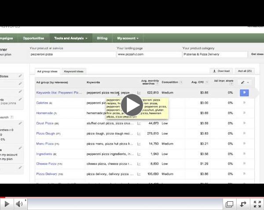Screen dimensions: 264x210
Task: Click trend chart icon in Pizza Dough row
Action: click(139, 134)
